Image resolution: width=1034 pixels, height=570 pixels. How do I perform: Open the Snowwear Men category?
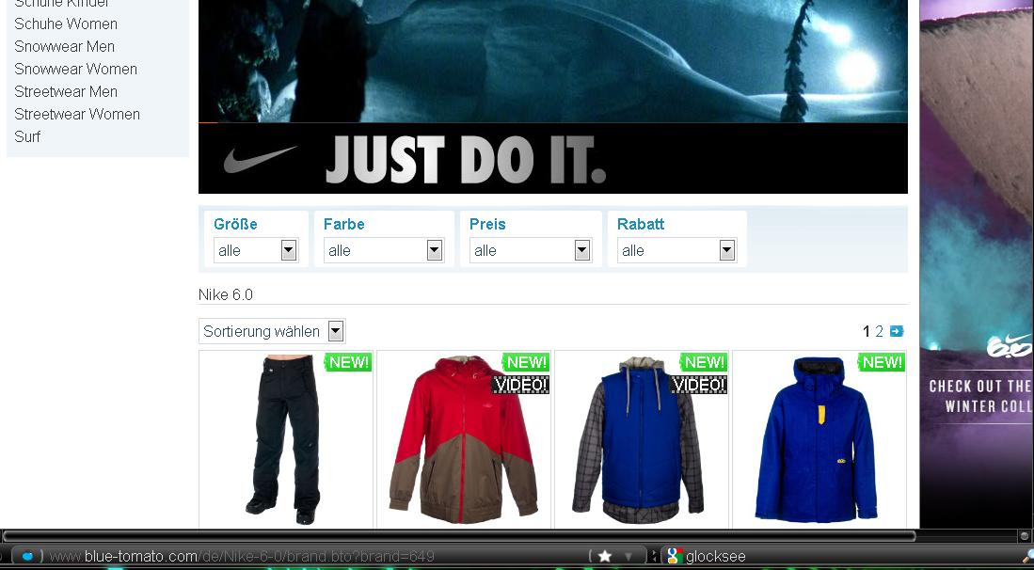point(65,47)
